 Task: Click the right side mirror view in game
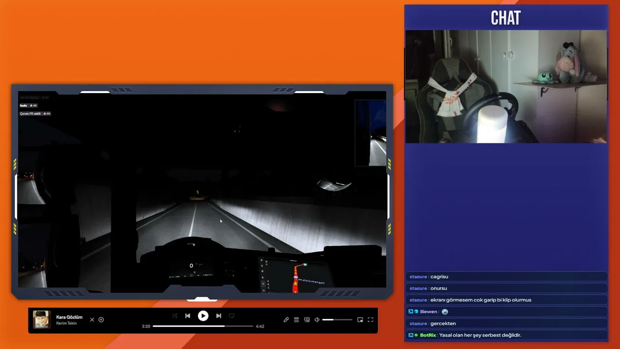[372, 133]
